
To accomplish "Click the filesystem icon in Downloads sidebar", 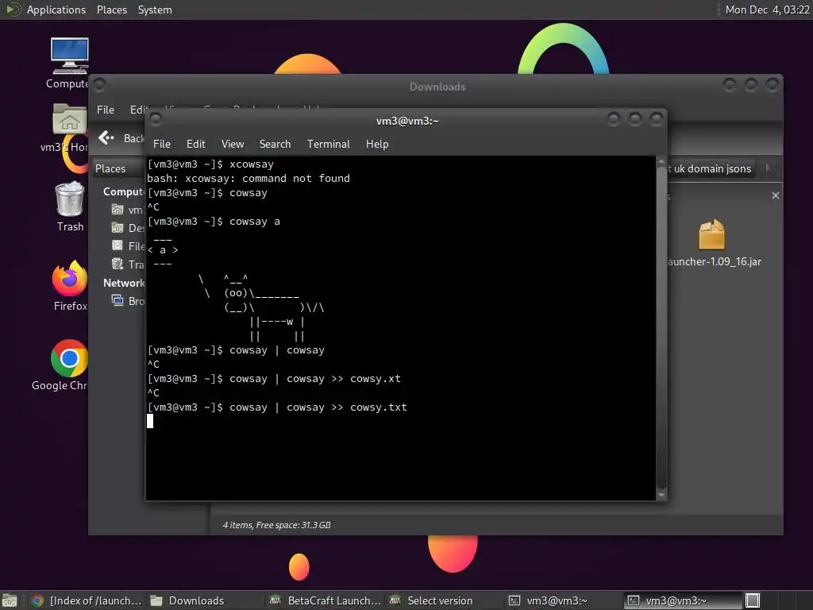I will click(x=118, y=245).
